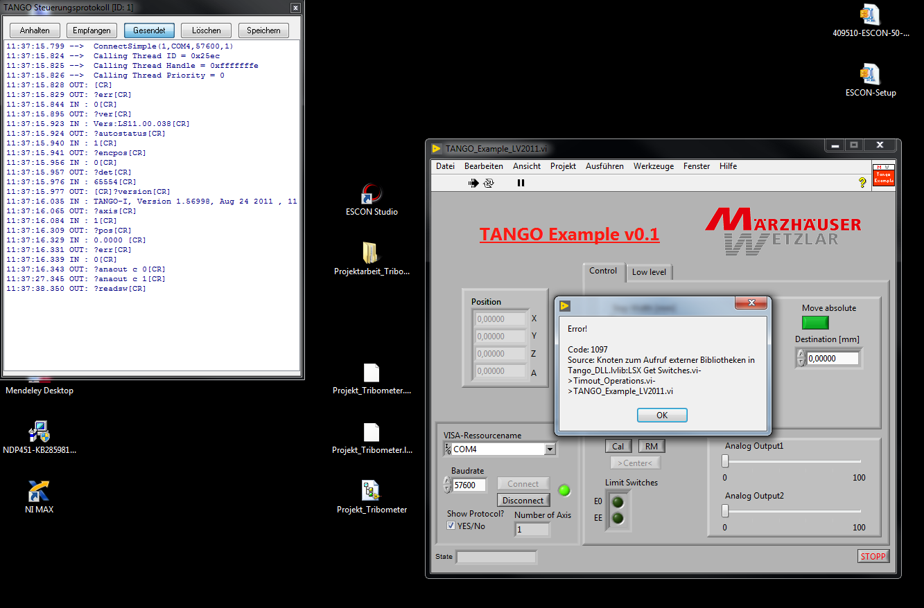Click the Position Z value field
Screen dimensions: 924x608
500,354
